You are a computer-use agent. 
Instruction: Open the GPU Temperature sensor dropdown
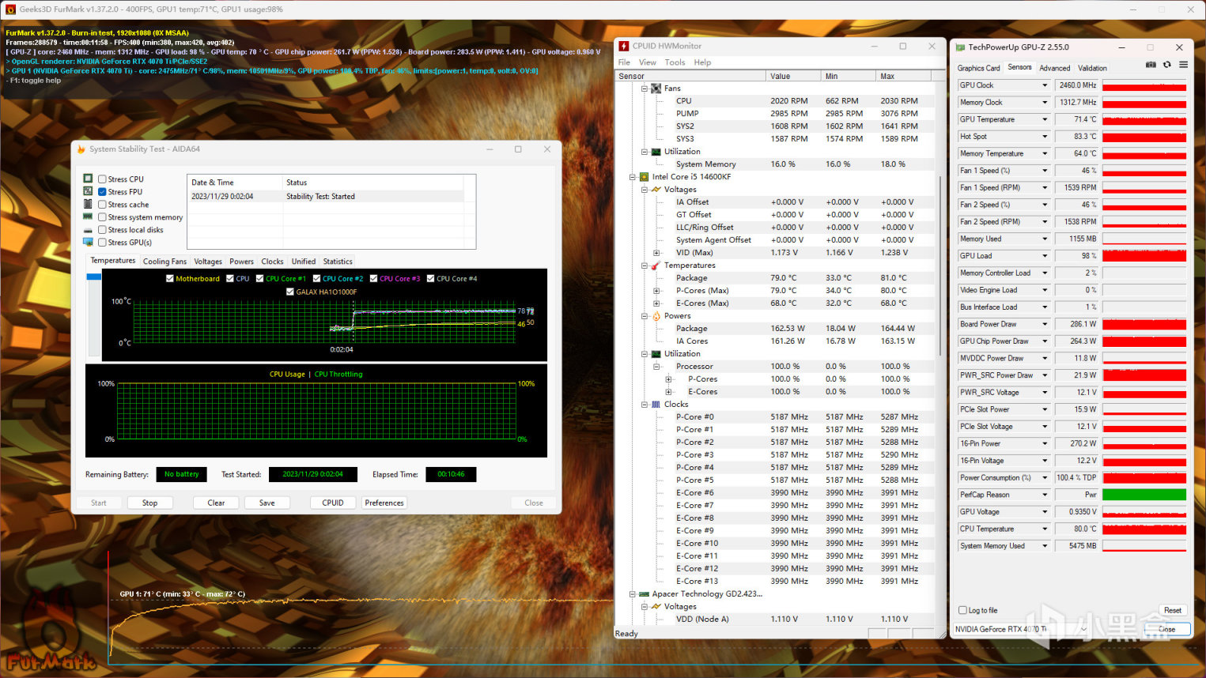[x=1045, y=119]
